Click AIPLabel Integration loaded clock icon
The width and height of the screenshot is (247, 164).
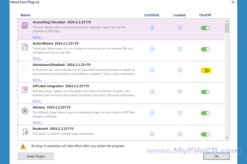click(x=180, y=92)
